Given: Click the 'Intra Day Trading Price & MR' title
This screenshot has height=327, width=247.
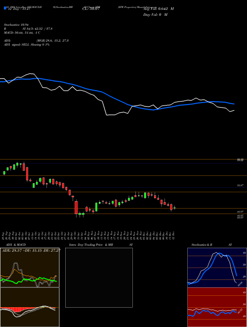Looking at the screenshot, I should pos(91,245).
